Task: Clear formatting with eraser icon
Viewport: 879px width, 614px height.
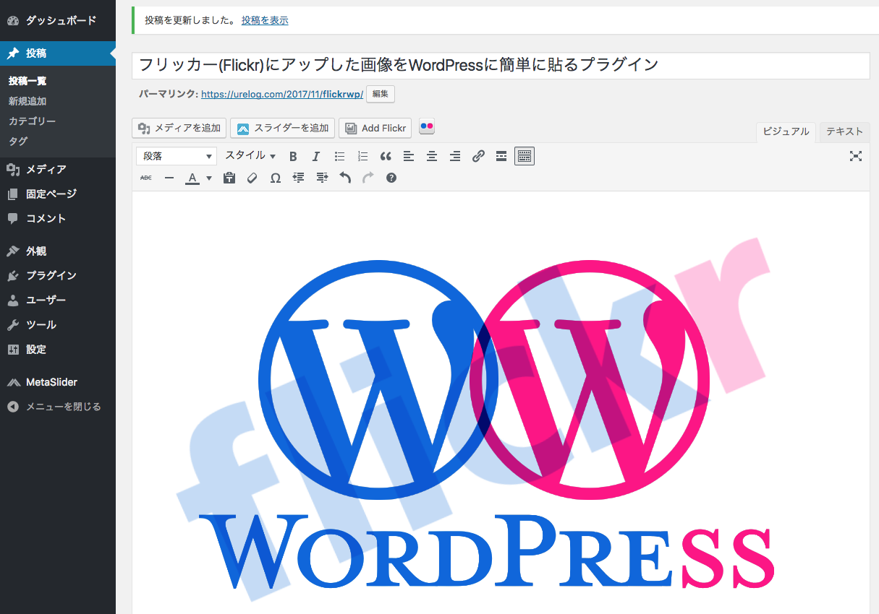Action: tap(252, 178)
